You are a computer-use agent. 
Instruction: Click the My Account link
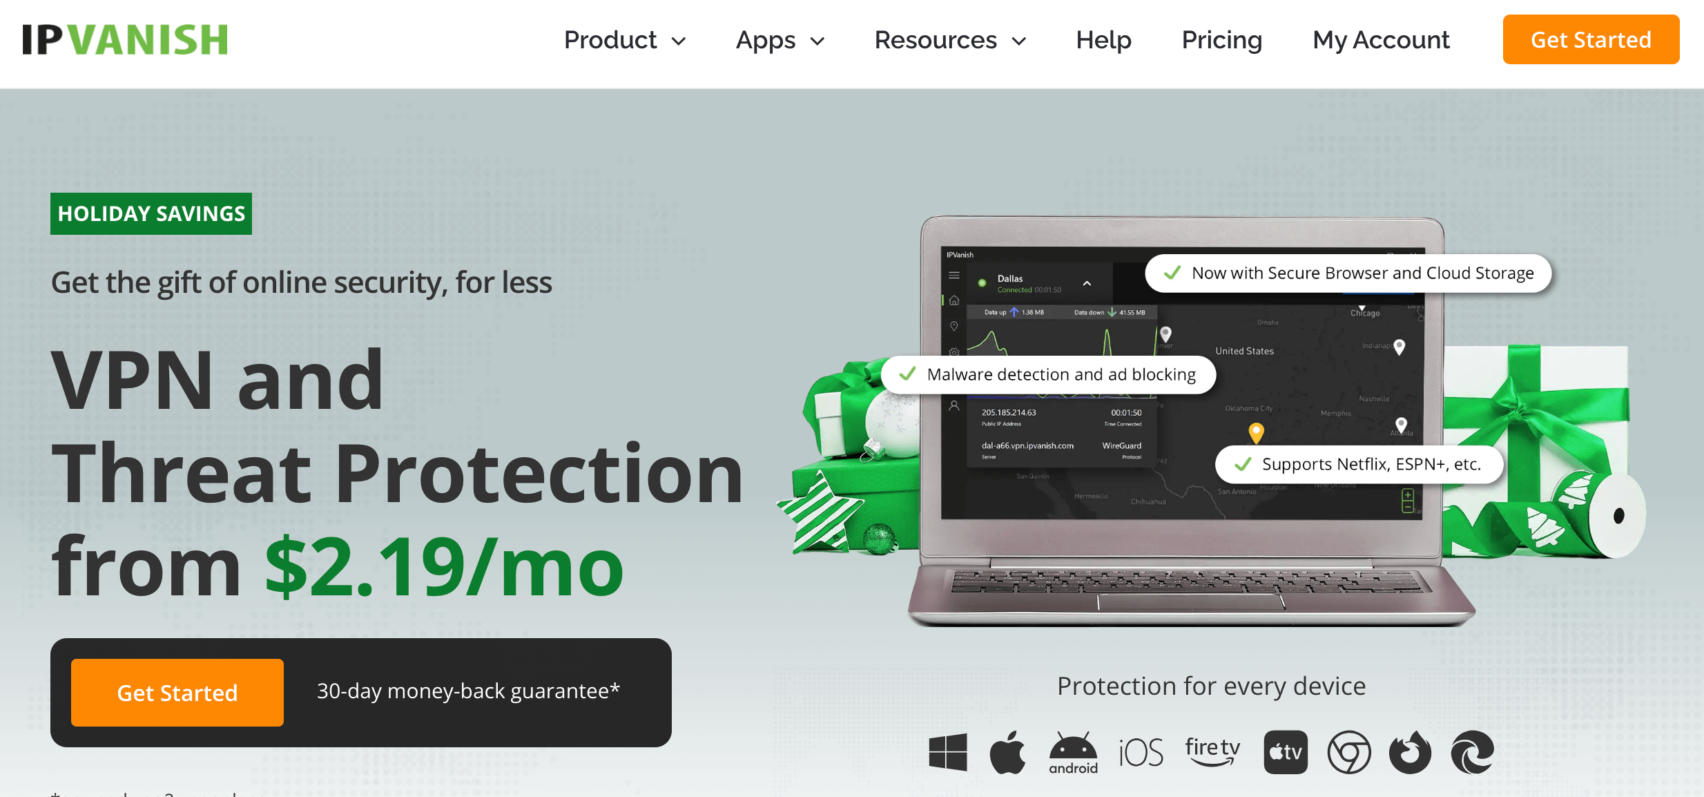1382,40
